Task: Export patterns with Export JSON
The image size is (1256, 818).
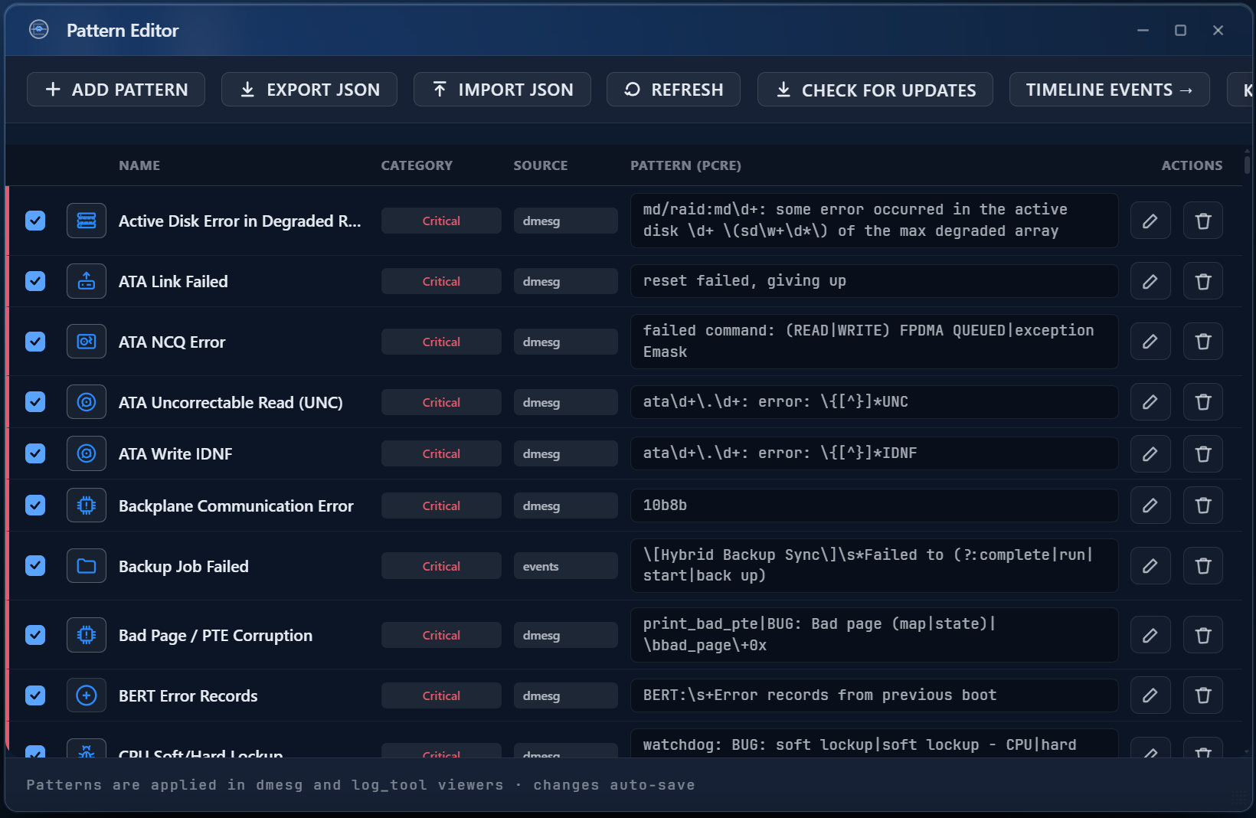Action: click(309, 90)
